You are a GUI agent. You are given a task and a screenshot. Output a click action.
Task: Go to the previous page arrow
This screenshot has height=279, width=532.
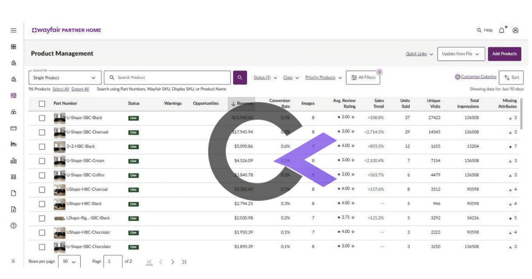(x=161, y=262)
